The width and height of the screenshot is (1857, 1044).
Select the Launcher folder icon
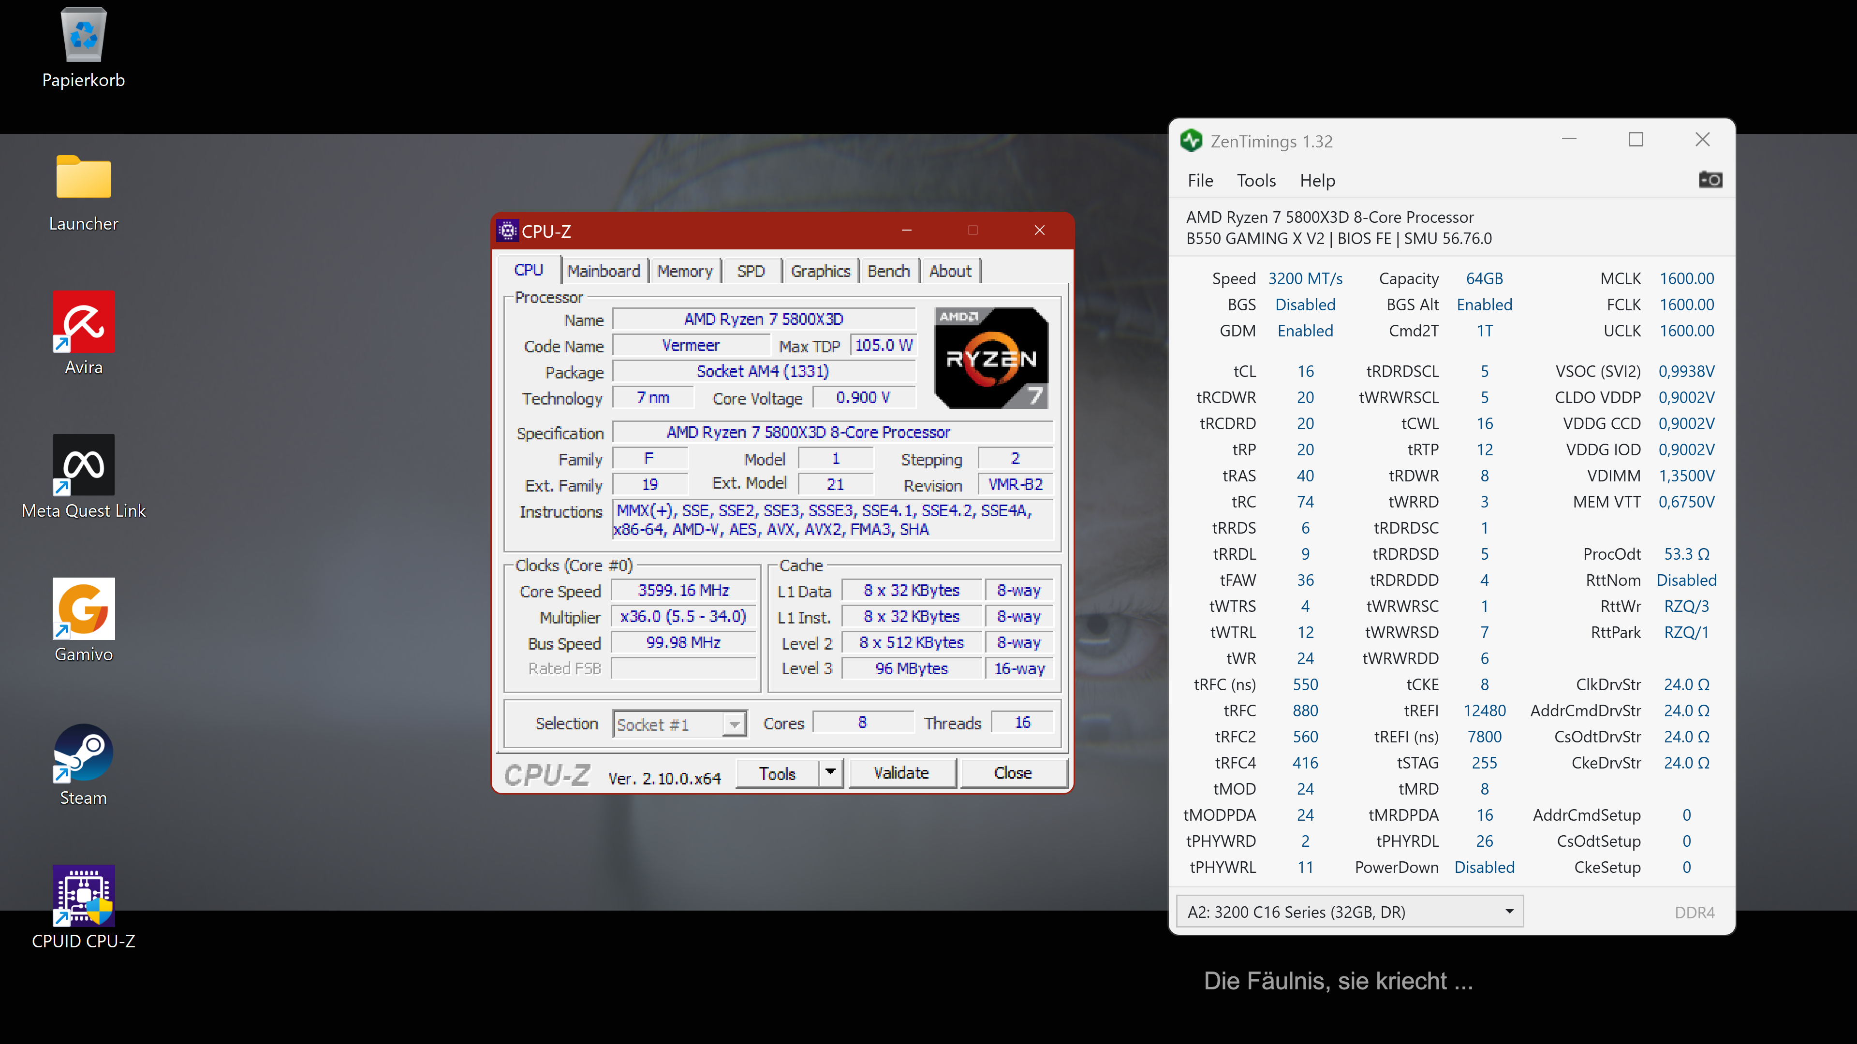tap(84, 178)
